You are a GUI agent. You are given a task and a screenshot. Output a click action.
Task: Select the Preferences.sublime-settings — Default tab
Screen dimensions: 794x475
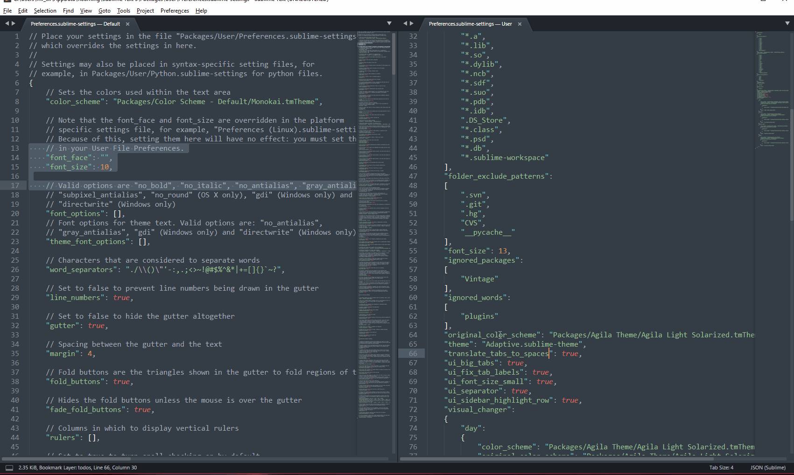[x=75, y=24]
